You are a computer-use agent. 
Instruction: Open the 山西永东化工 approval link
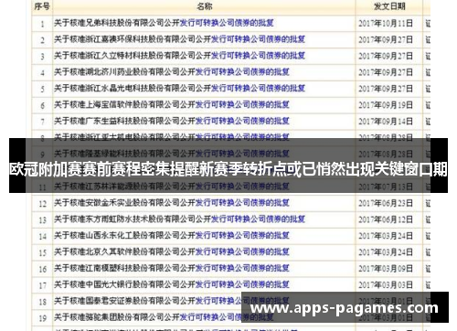172,236
